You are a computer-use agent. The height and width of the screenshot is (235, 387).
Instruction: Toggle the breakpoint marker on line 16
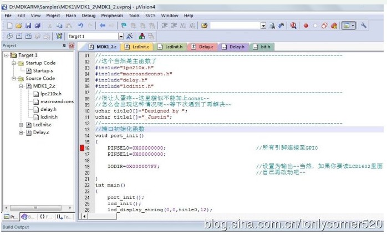click(x=82, y=148)
